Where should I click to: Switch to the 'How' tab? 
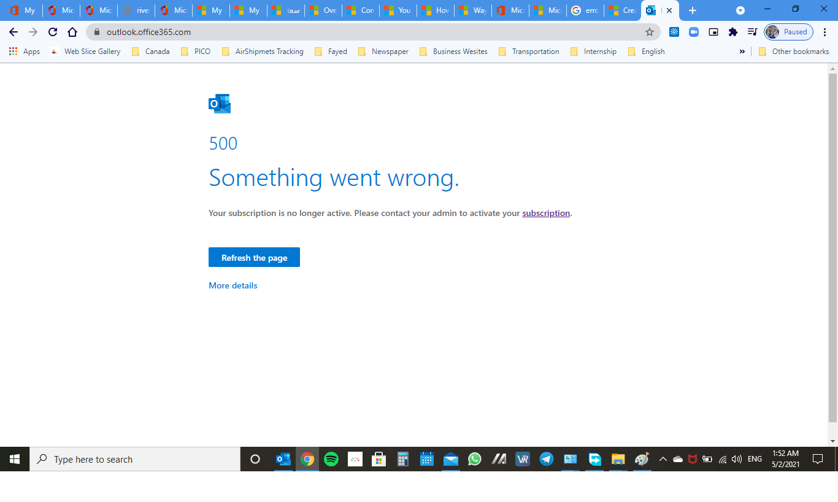click(x=436, y=10)
